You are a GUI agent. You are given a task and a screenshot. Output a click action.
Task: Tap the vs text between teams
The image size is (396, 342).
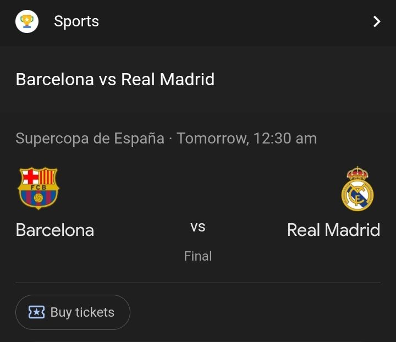tap(198, 227)
